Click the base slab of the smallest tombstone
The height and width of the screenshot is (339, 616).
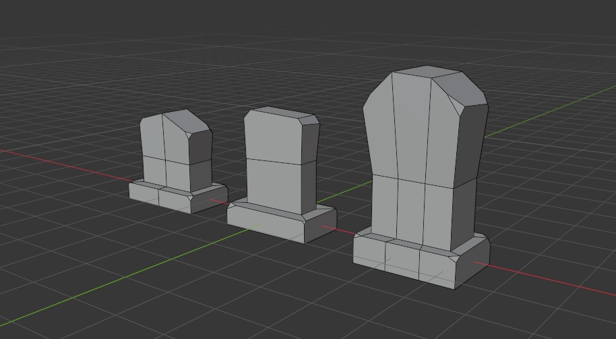179,197
